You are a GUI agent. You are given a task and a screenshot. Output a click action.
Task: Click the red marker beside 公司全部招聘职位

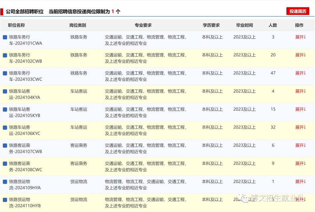[x=2, y=12]
